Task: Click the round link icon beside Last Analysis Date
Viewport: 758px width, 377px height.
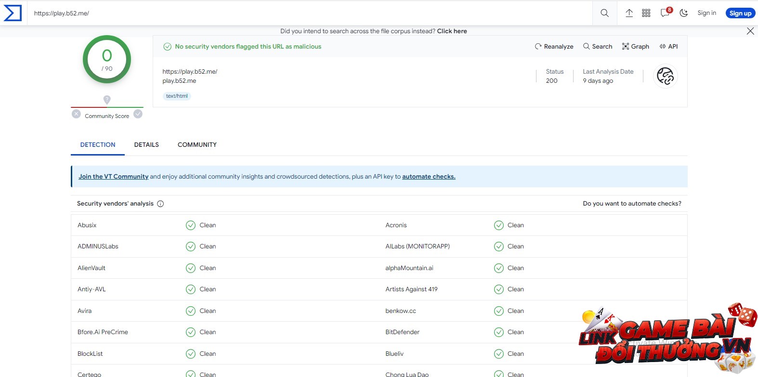Action: click(666, 76)
